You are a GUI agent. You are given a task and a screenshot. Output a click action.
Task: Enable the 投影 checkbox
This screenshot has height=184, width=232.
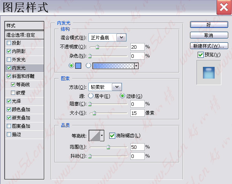[9, 43]
